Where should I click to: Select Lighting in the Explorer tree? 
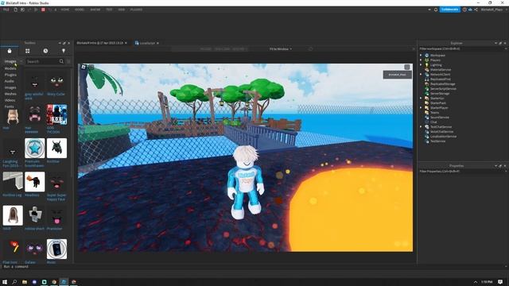(436, 65)
